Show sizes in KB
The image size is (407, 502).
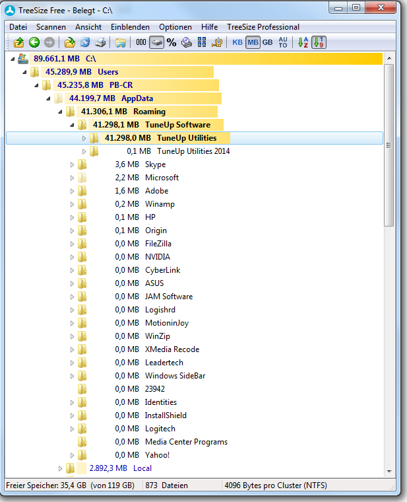[237, 42]
